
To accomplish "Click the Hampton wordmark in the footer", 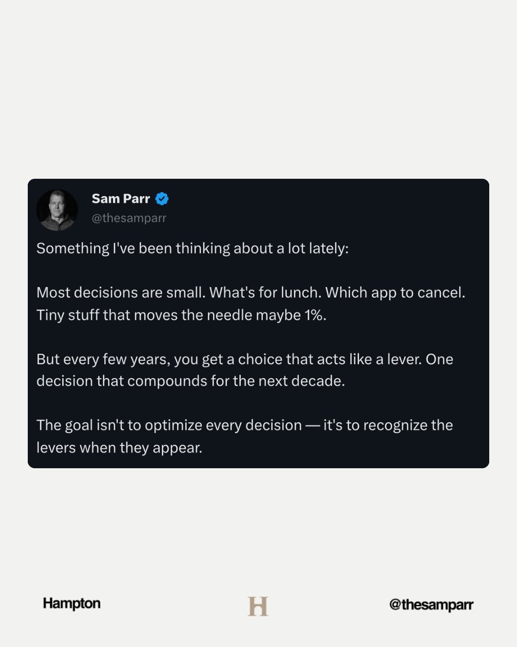I will click(x=72, y=603).
